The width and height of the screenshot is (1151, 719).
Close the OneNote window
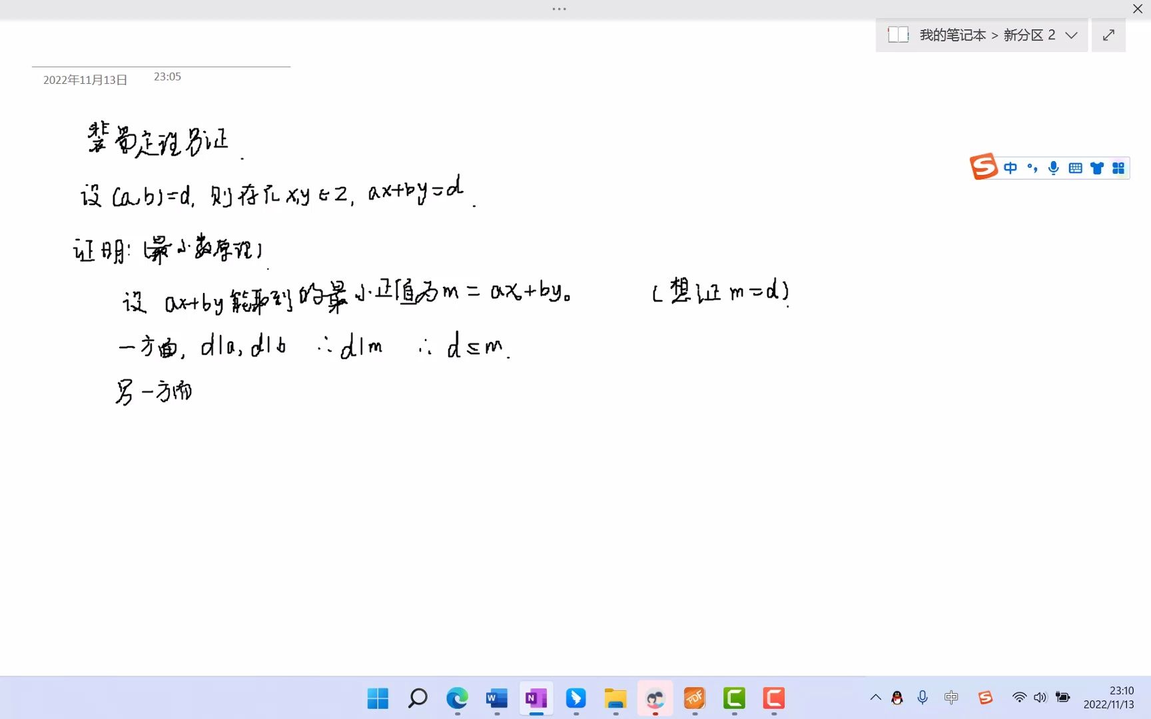1138,9
